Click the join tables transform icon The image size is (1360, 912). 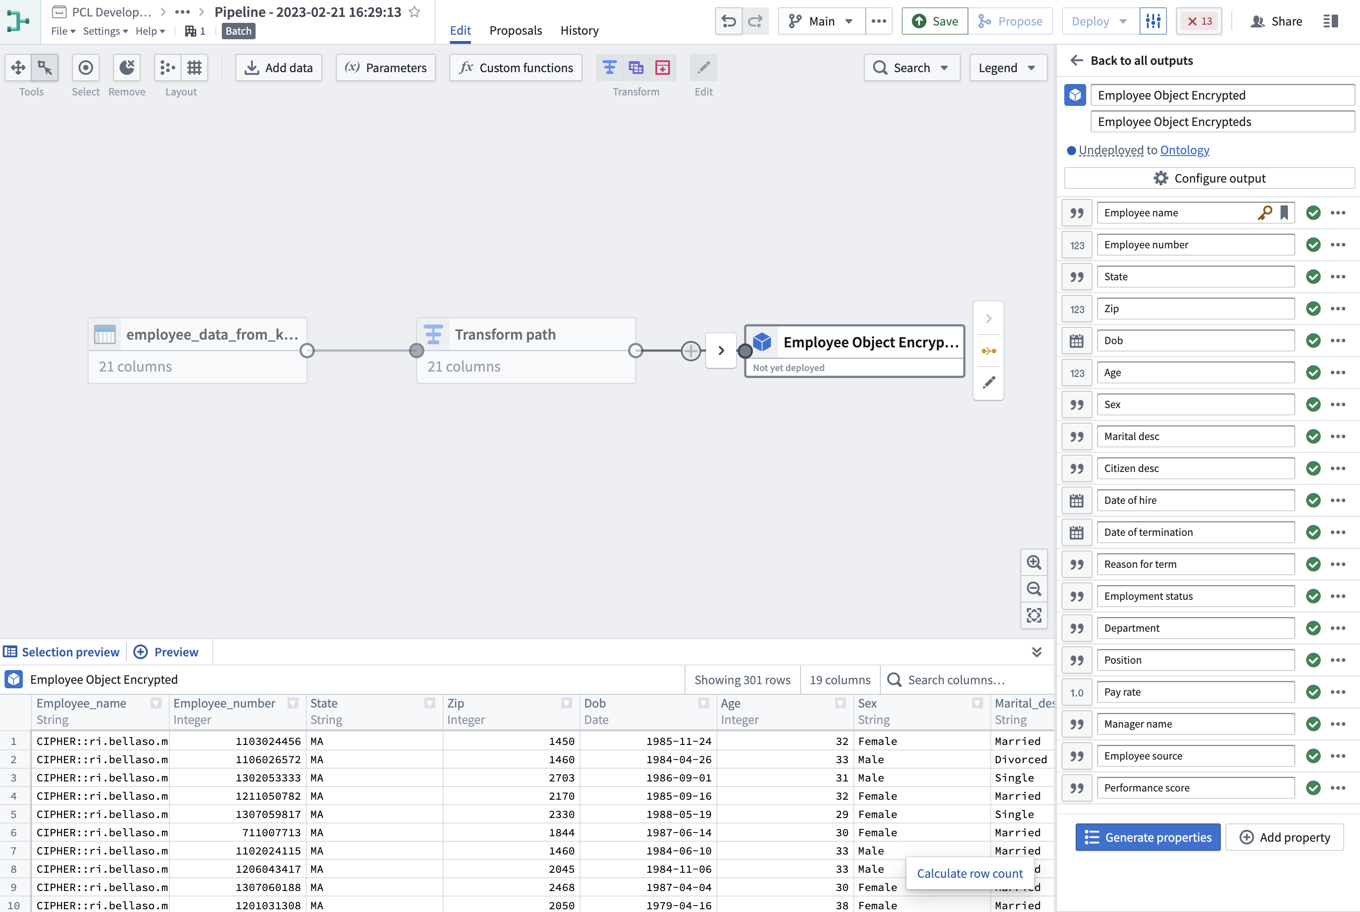pos(636,68)
